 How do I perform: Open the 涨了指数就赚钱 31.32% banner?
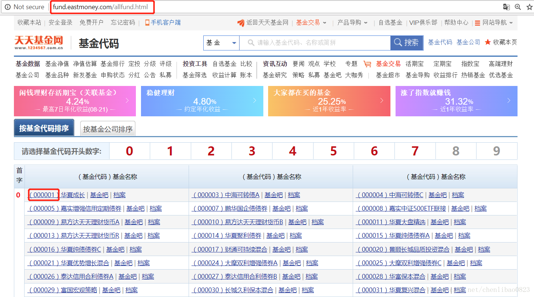point(456,101)
